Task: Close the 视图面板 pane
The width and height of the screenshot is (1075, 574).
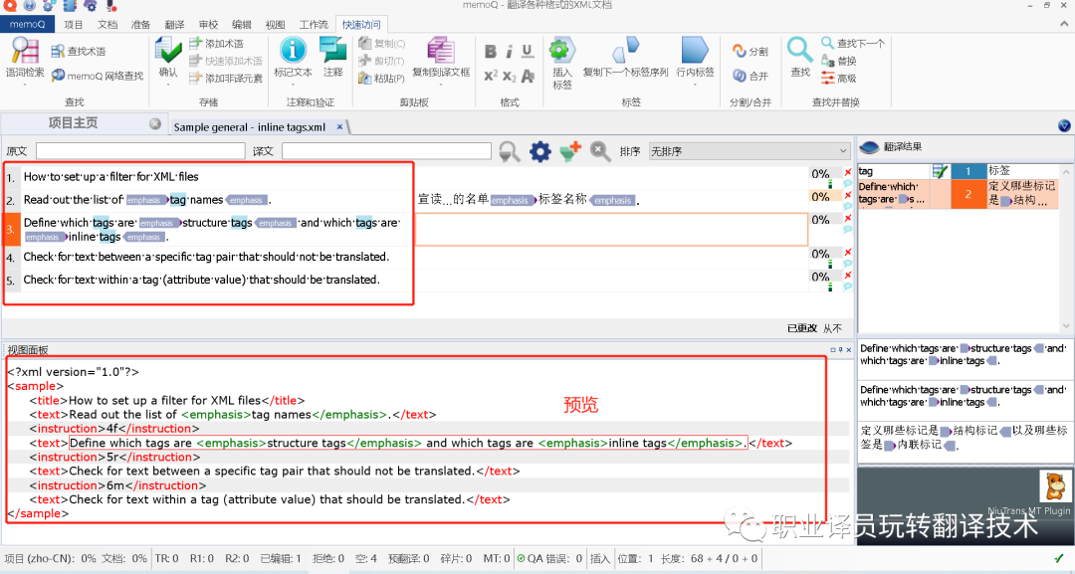Action: [849, 349]
